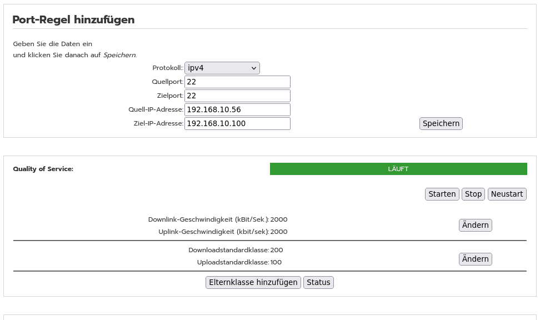Click the Ziel-IP-Adresse input field
This screenshot has height=320, width=545.
237,123
